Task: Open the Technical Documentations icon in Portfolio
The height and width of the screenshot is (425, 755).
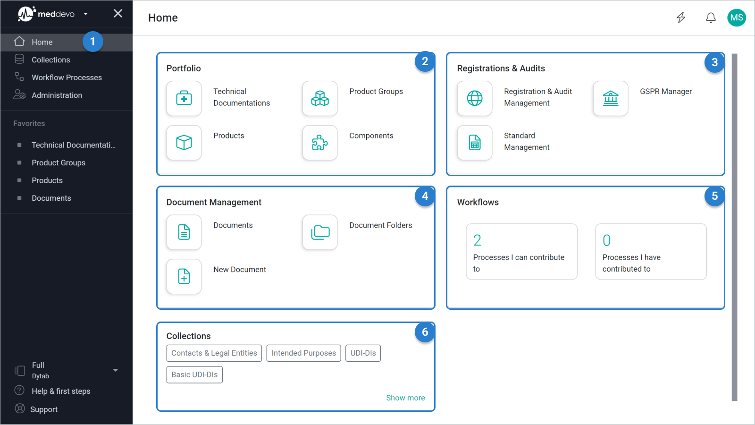Action: [x=184, y=99]
